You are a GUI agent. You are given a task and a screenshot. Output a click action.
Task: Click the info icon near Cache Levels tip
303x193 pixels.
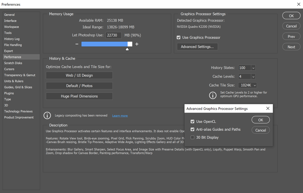(x=213, y=95)
